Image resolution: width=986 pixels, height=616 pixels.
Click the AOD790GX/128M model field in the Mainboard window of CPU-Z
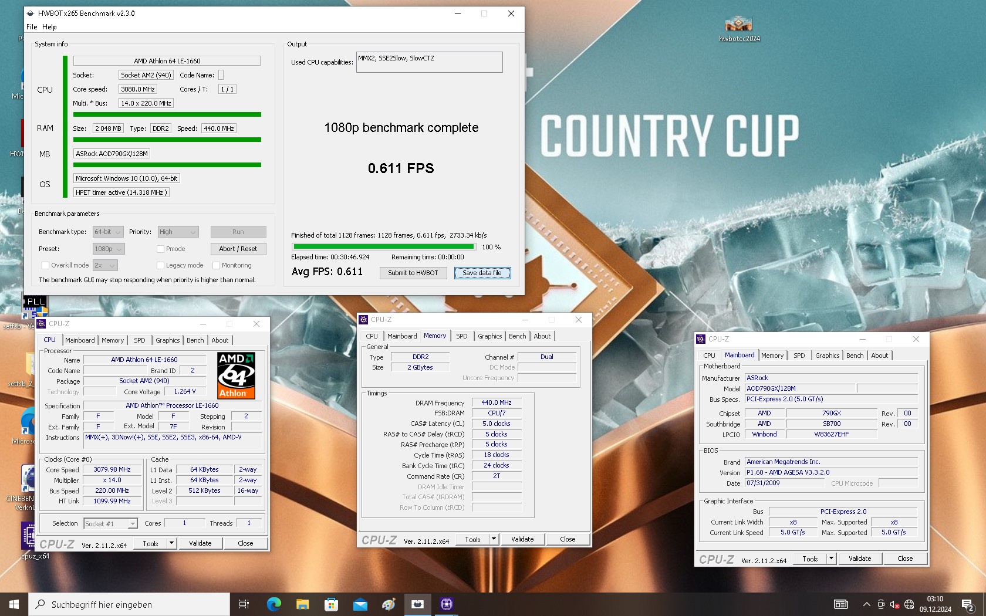click(800, 388)
